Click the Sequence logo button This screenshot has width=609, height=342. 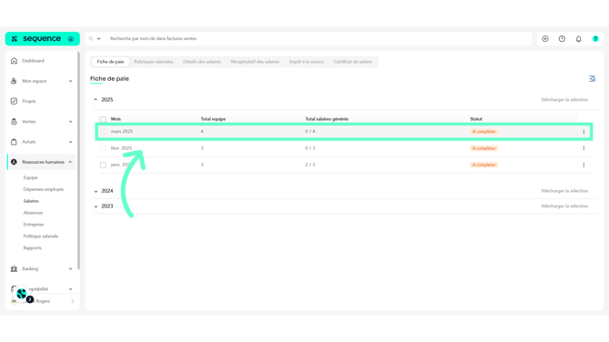(x=43, y=39)
